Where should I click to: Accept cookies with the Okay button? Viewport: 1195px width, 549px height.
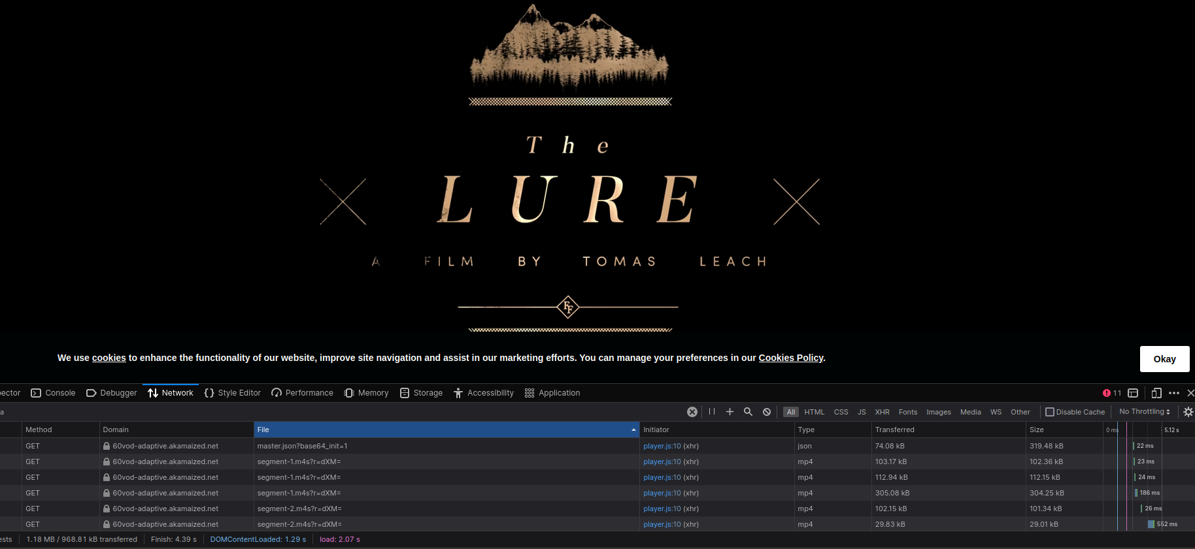tap(1164, 359)
